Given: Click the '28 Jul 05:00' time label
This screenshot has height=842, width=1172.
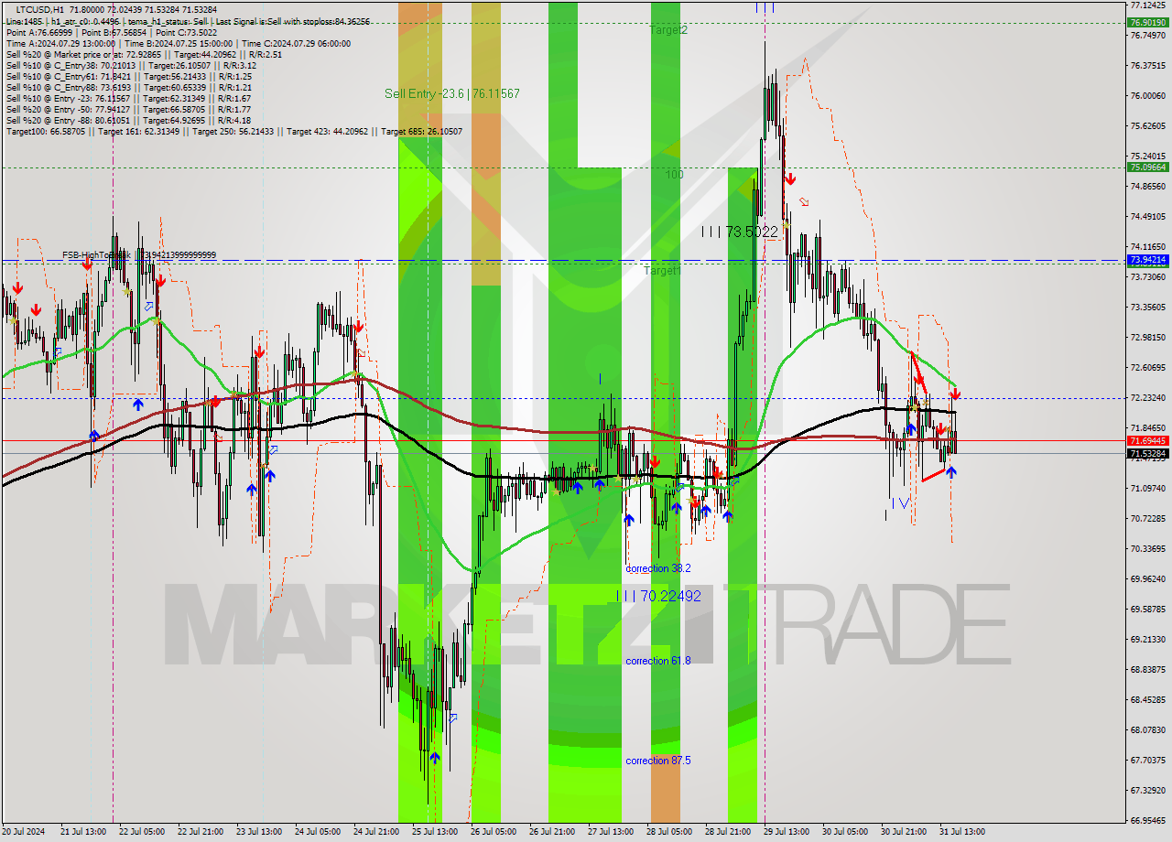Looking at the screenshot, I should click(668, 832).
